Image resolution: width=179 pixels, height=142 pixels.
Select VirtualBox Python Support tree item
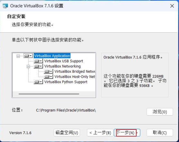(66, 82)
